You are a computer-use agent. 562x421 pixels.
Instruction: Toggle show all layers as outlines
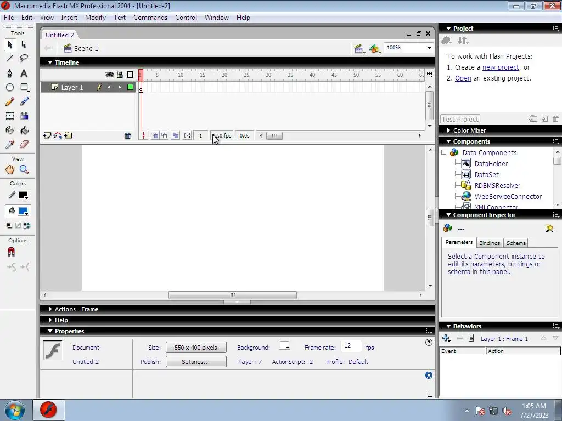coord(130,75)
